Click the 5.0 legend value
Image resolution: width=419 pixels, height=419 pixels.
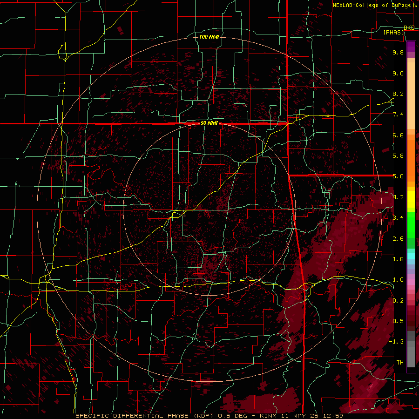(398, 176)
